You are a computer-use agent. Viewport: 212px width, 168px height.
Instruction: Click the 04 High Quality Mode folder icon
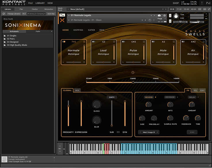point(5,45)
